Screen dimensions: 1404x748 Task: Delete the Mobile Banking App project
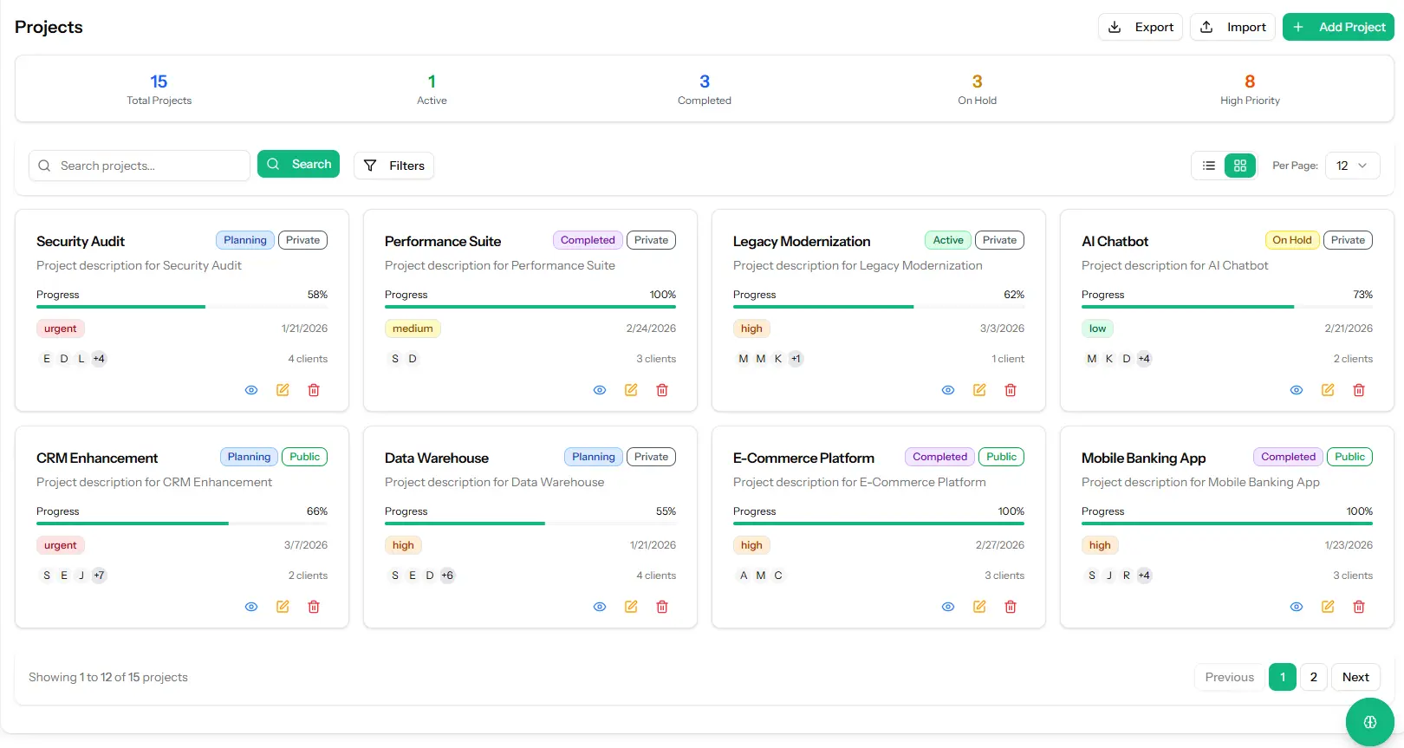click(1359, 607)
